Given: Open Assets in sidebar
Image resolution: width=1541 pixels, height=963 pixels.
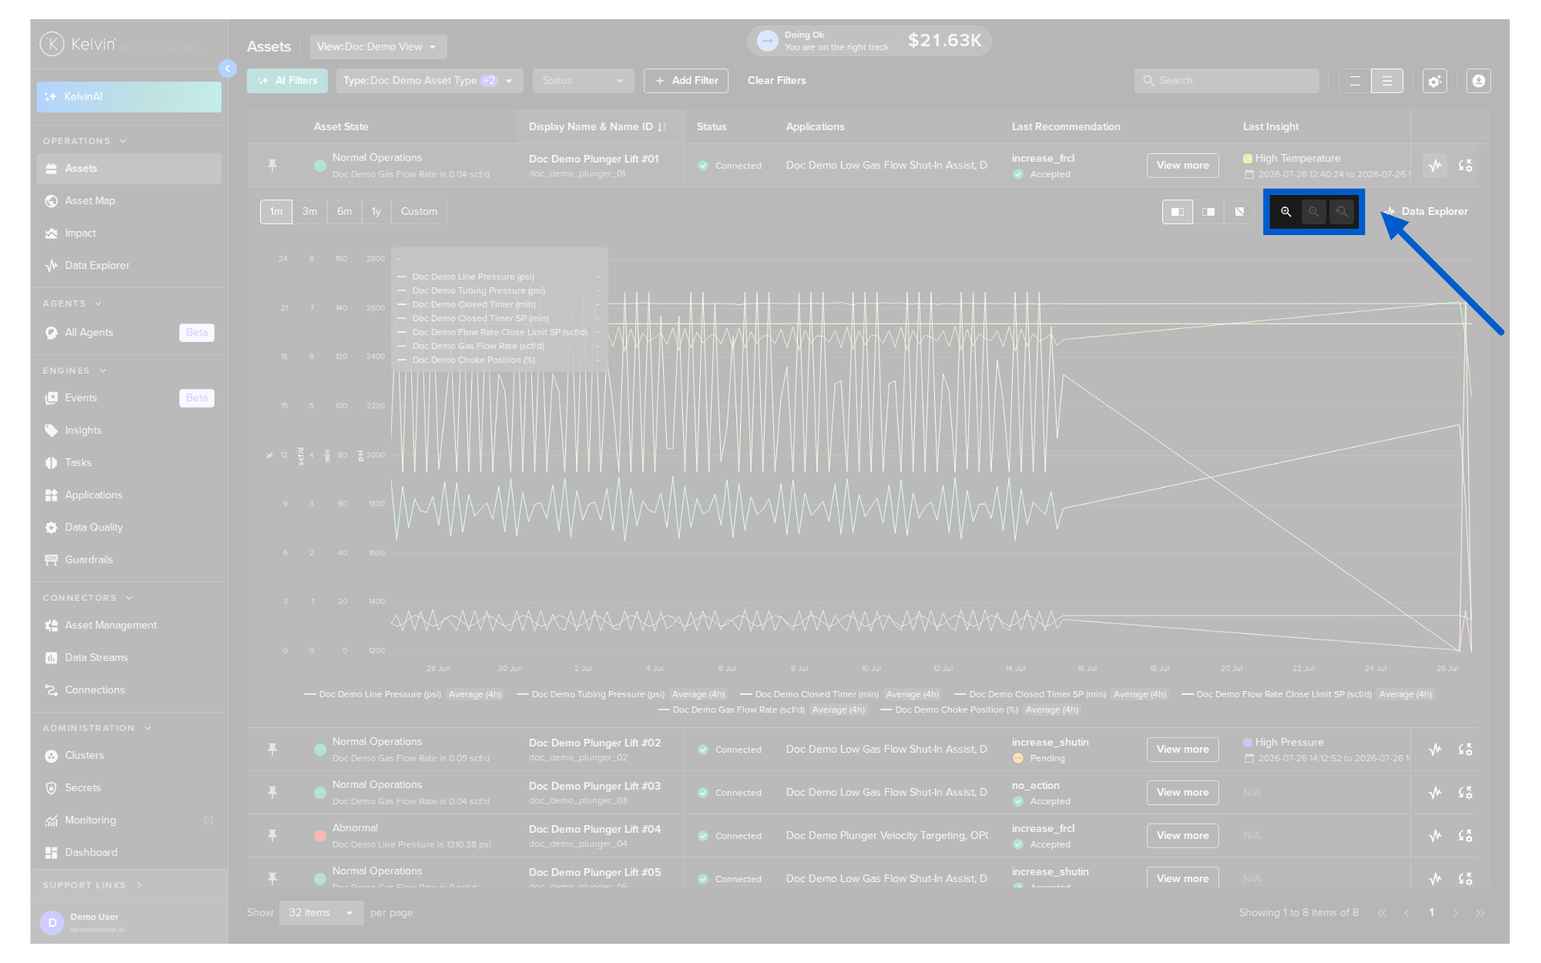Looking at the screenshot, I should coord(129,169).
